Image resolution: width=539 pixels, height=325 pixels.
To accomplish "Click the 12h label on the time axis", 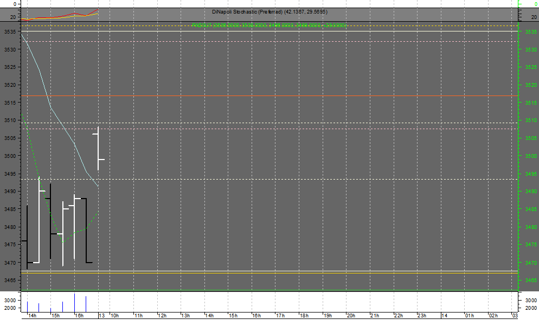I will (x=162, y=316).
